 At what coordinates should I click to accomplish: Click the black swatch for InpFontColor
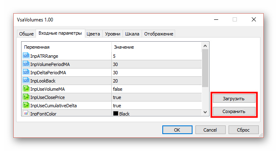click(x=116, y=113)
